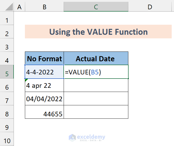174x146 pixels.
Task: Select column A header
Action: point(20,7)
